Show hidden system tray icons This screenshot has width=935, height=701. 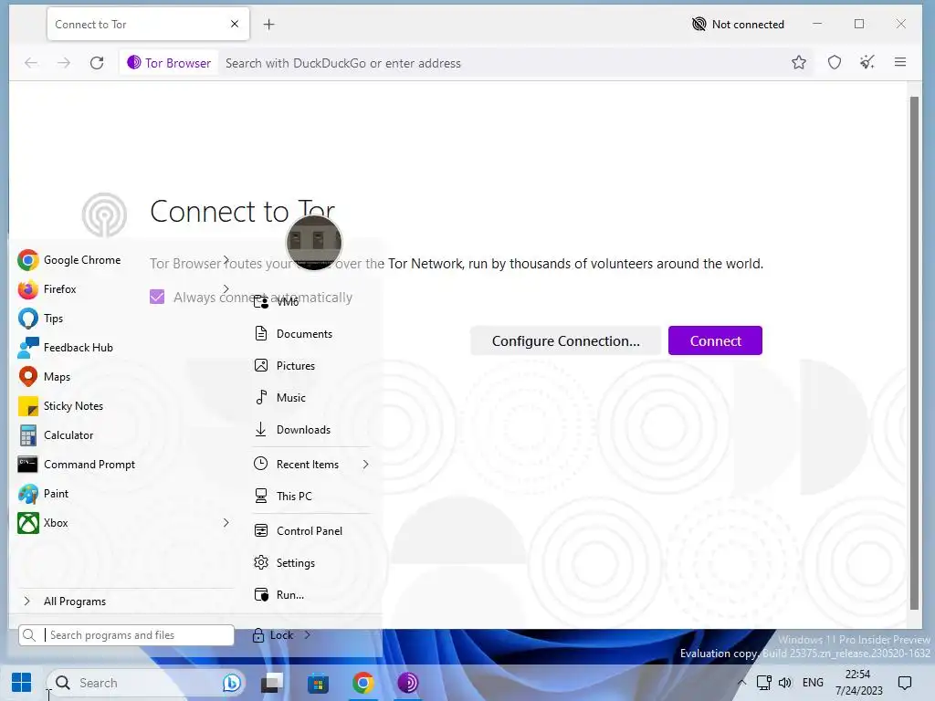(x=741, y=683)
